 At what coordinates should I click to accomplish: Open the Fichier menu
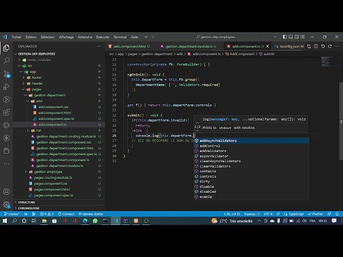(17, 37)
